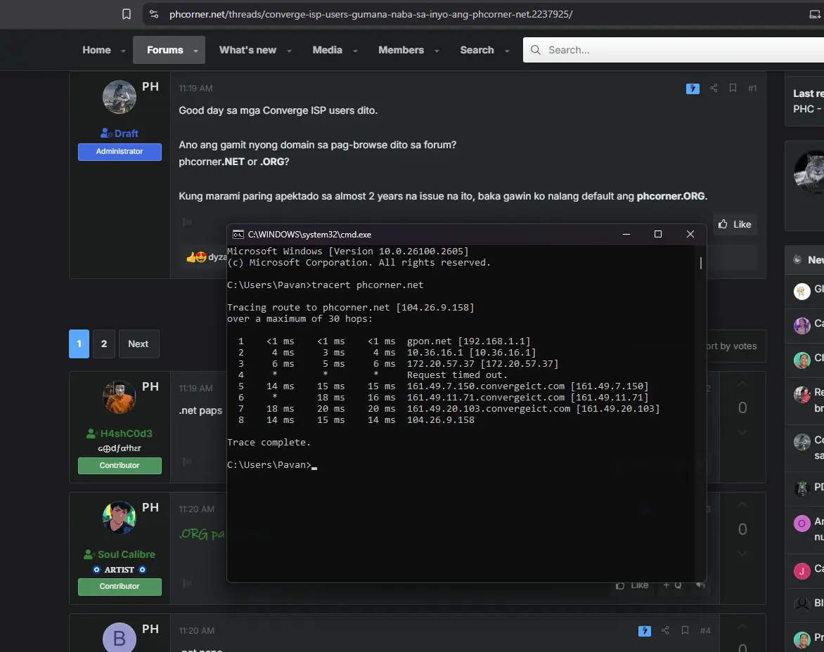Image resolution: width=824 pixels, height=652 pixels.
Task: Go to the Home tab
Action: [97, 50]
